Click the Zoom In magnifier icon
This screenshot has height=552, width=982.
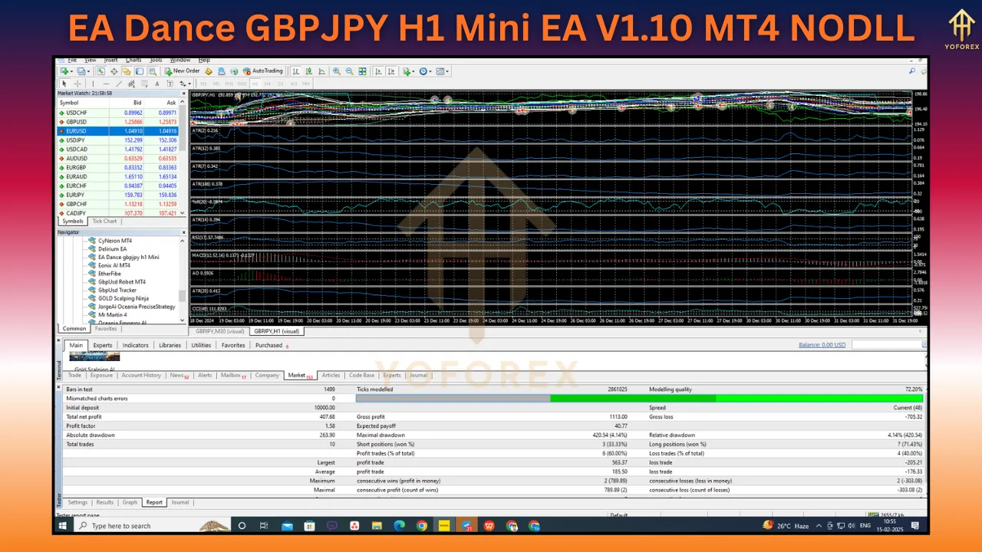[x=337, y=71]
